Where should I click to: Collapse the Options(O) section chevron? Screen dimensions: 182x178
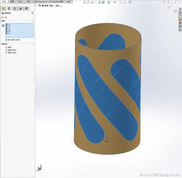(32, 44)
